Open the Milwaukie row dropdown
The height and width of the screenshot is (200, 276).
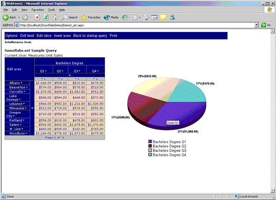(x=26, y=108)
